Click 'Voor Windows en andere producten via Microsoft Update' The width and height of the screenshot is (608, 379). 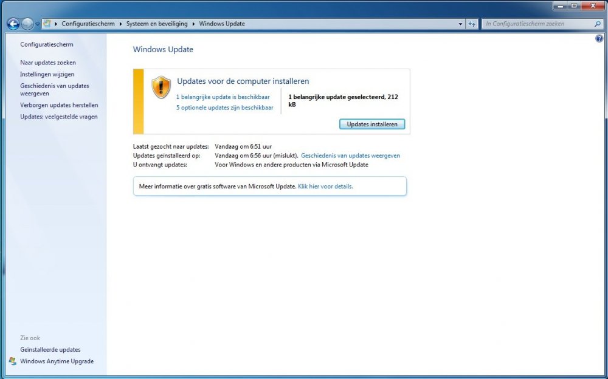click(x=292, y=165)
